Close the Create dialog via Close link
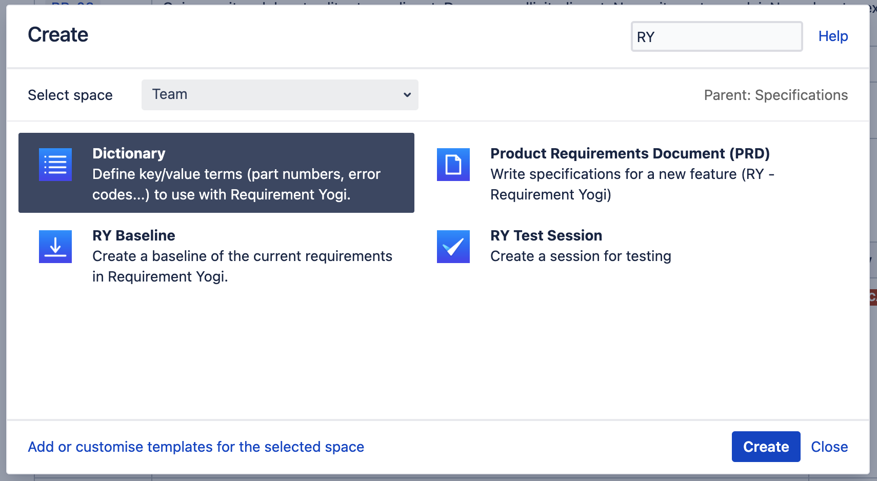This screenshot has width=877, height=481. tap(829, 447)
